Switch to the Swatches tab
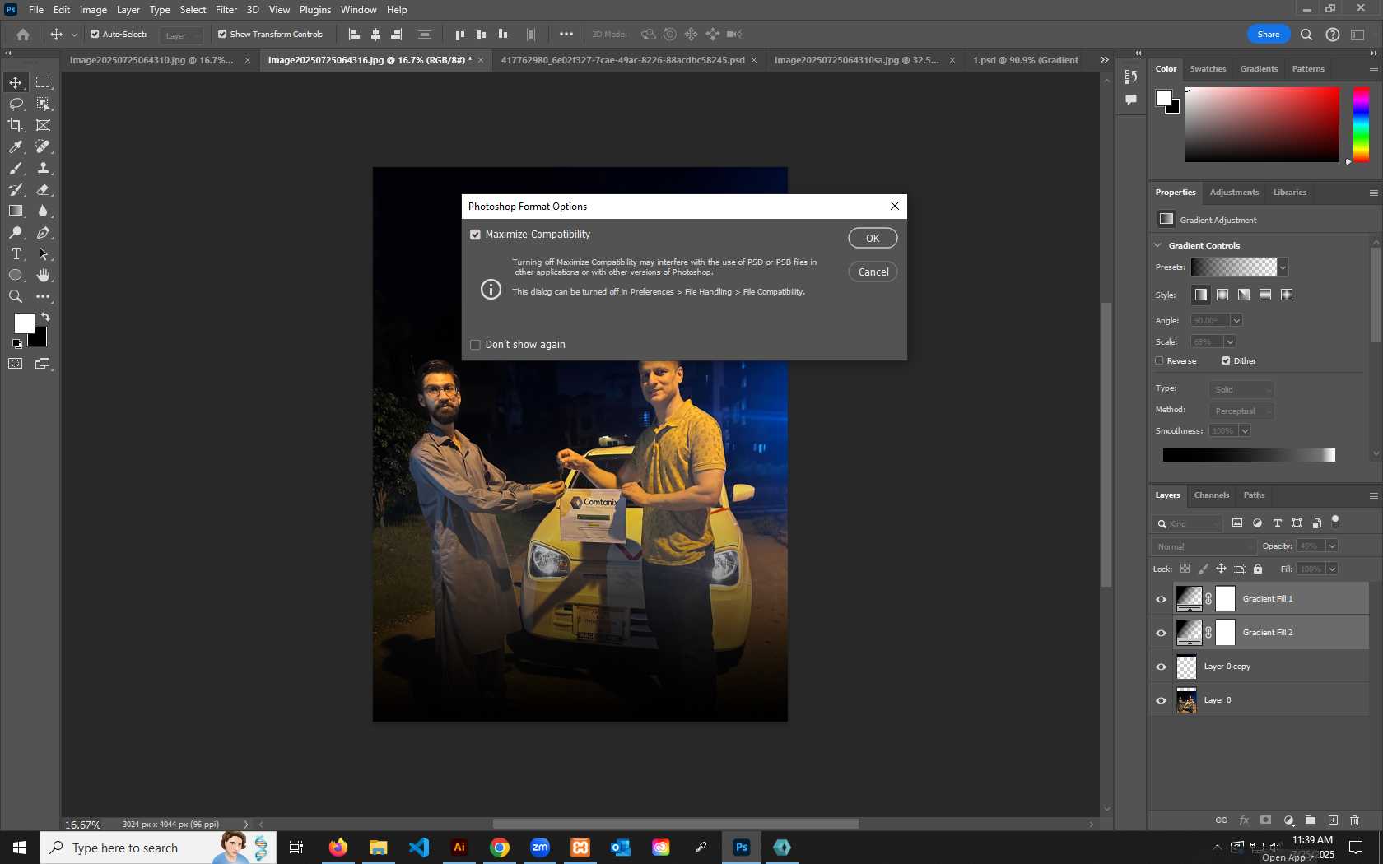 (1208, 69)
